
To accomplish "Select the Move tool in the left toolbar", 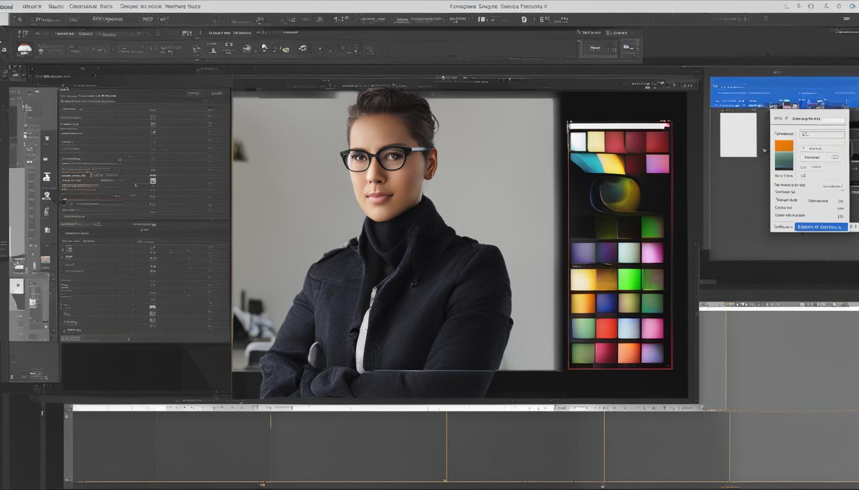I will (47, 137).
